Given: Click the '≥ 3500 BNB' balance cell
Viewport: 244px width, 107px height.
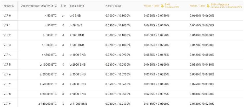Looking at the screenshot, I should (78, 74).
